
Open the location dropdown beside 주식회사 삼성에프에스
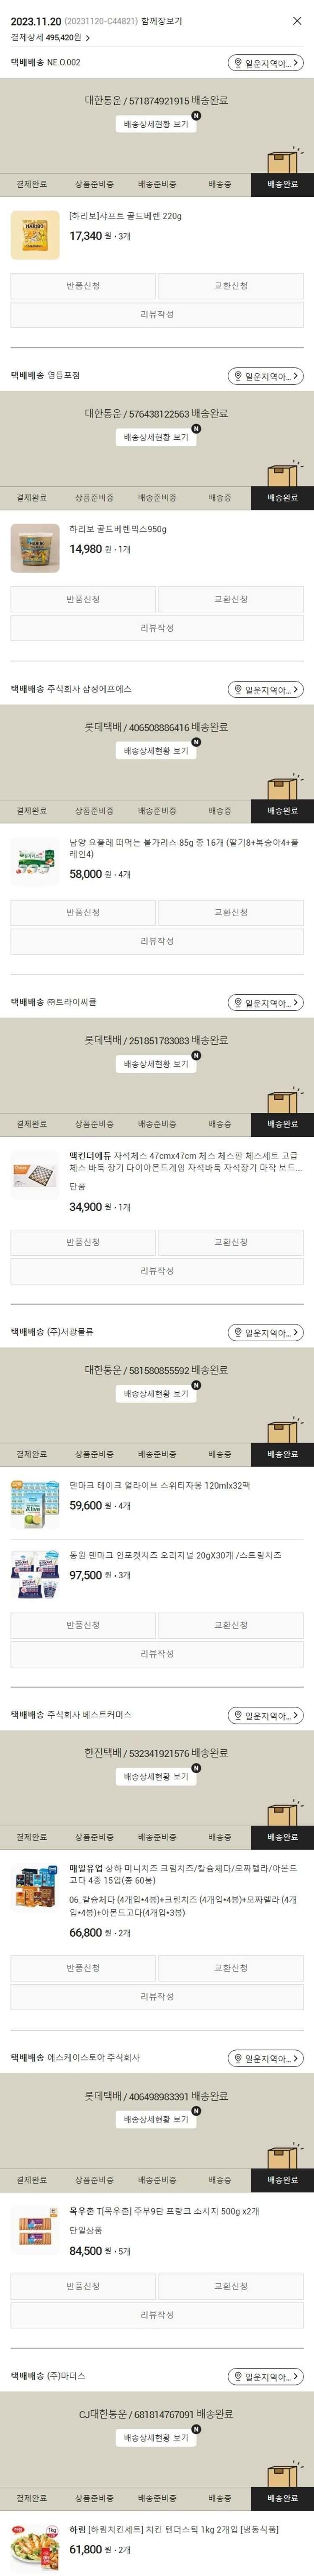pos(265,690)
